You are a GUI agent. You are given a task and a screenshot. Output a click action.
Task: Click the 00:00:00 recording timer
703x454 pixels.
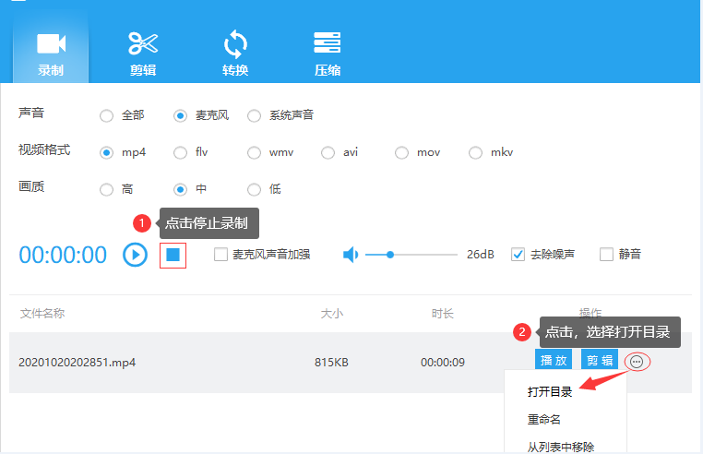[63, 256]
